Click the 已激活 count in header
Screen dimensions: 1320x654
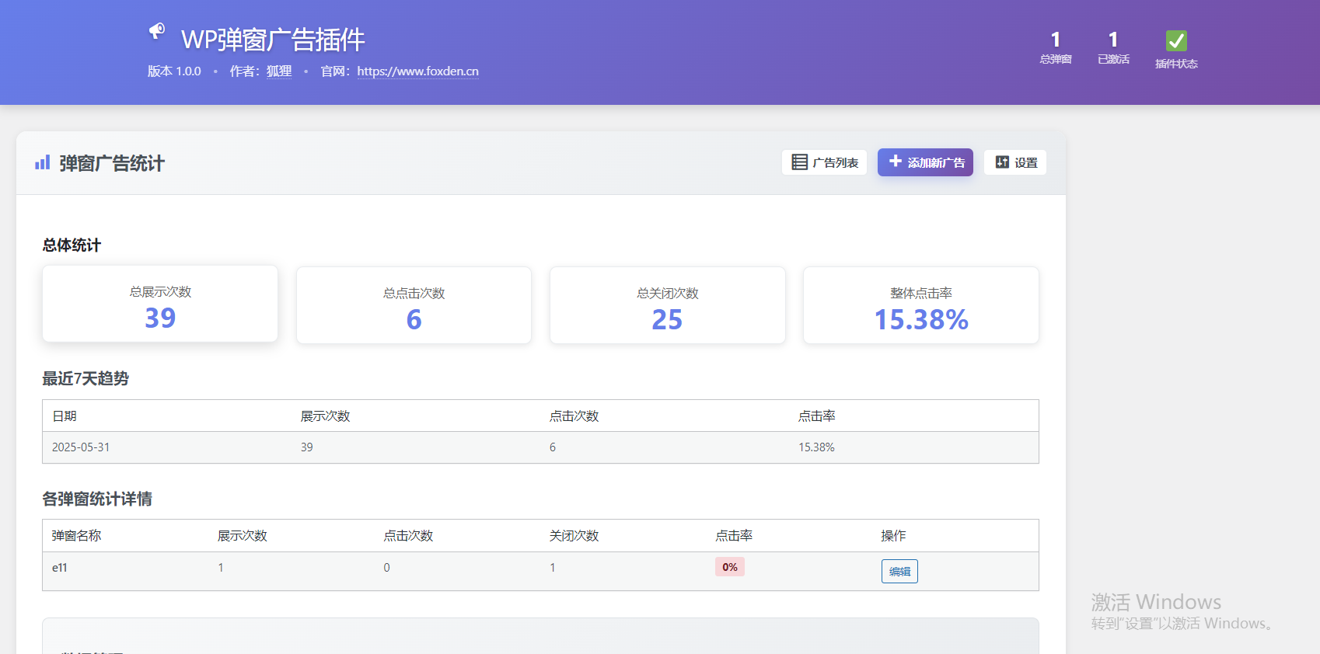tap(1113, 47)
